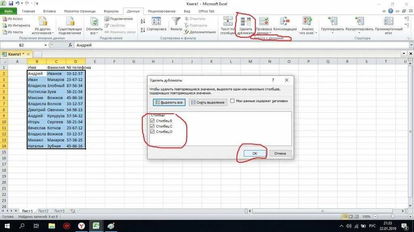Image resolution: width=414 pixels, height=232 pixels.
Task: Import data From Text (Из текста)
Action: click(13, 32)
